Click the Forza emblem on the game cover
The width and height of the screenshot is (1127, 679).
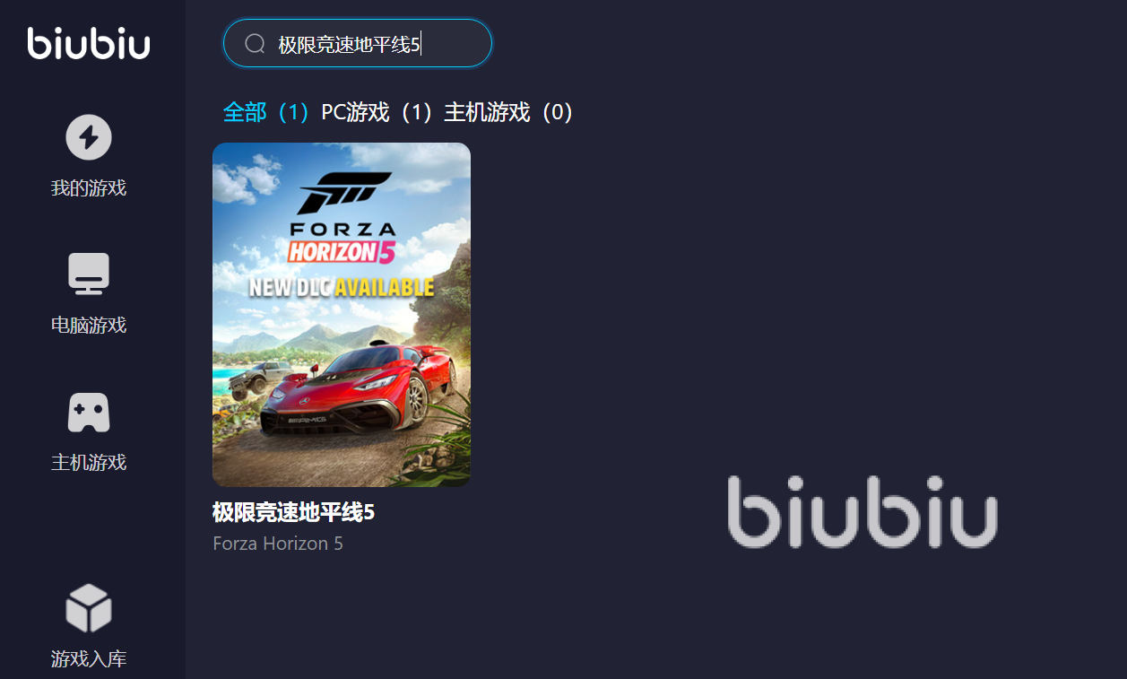[345, 192]
